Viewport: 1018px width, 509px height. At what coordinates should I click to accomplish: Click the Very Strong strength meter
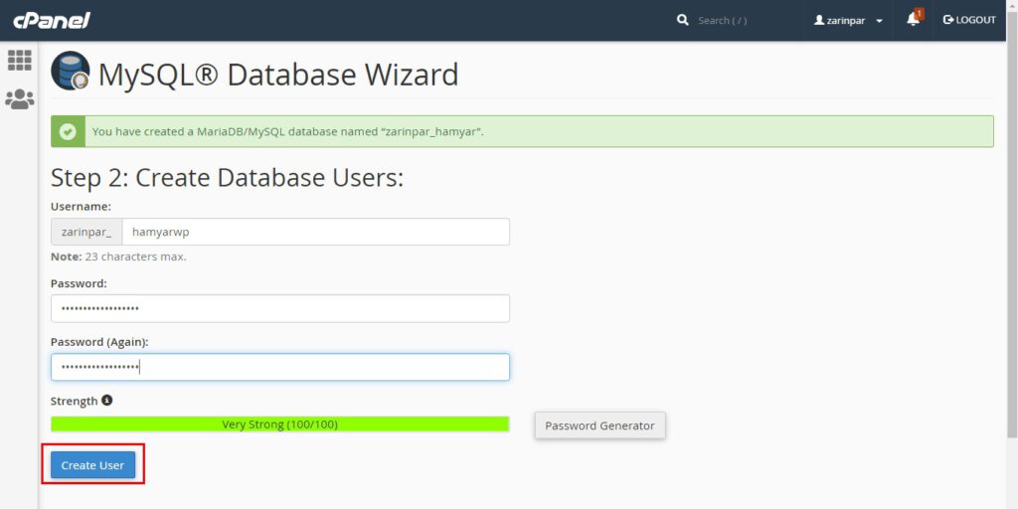pos(280,424)
